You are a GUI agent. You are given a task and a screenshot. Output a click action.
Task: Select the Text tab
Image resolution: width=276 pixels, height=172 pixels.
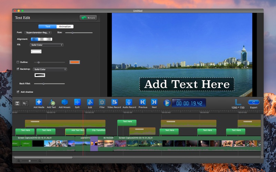[48, 26]
